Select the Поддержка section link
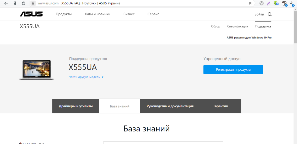The width and height of the screenshot is (297, 144). tap(263, 26)
